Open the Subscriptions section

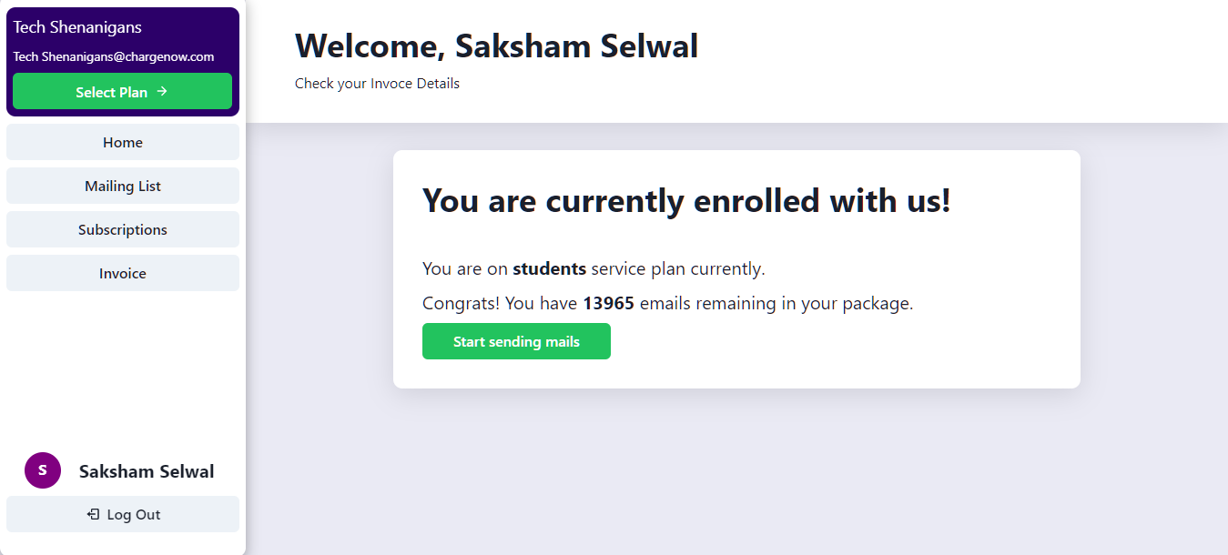[123, 230]
